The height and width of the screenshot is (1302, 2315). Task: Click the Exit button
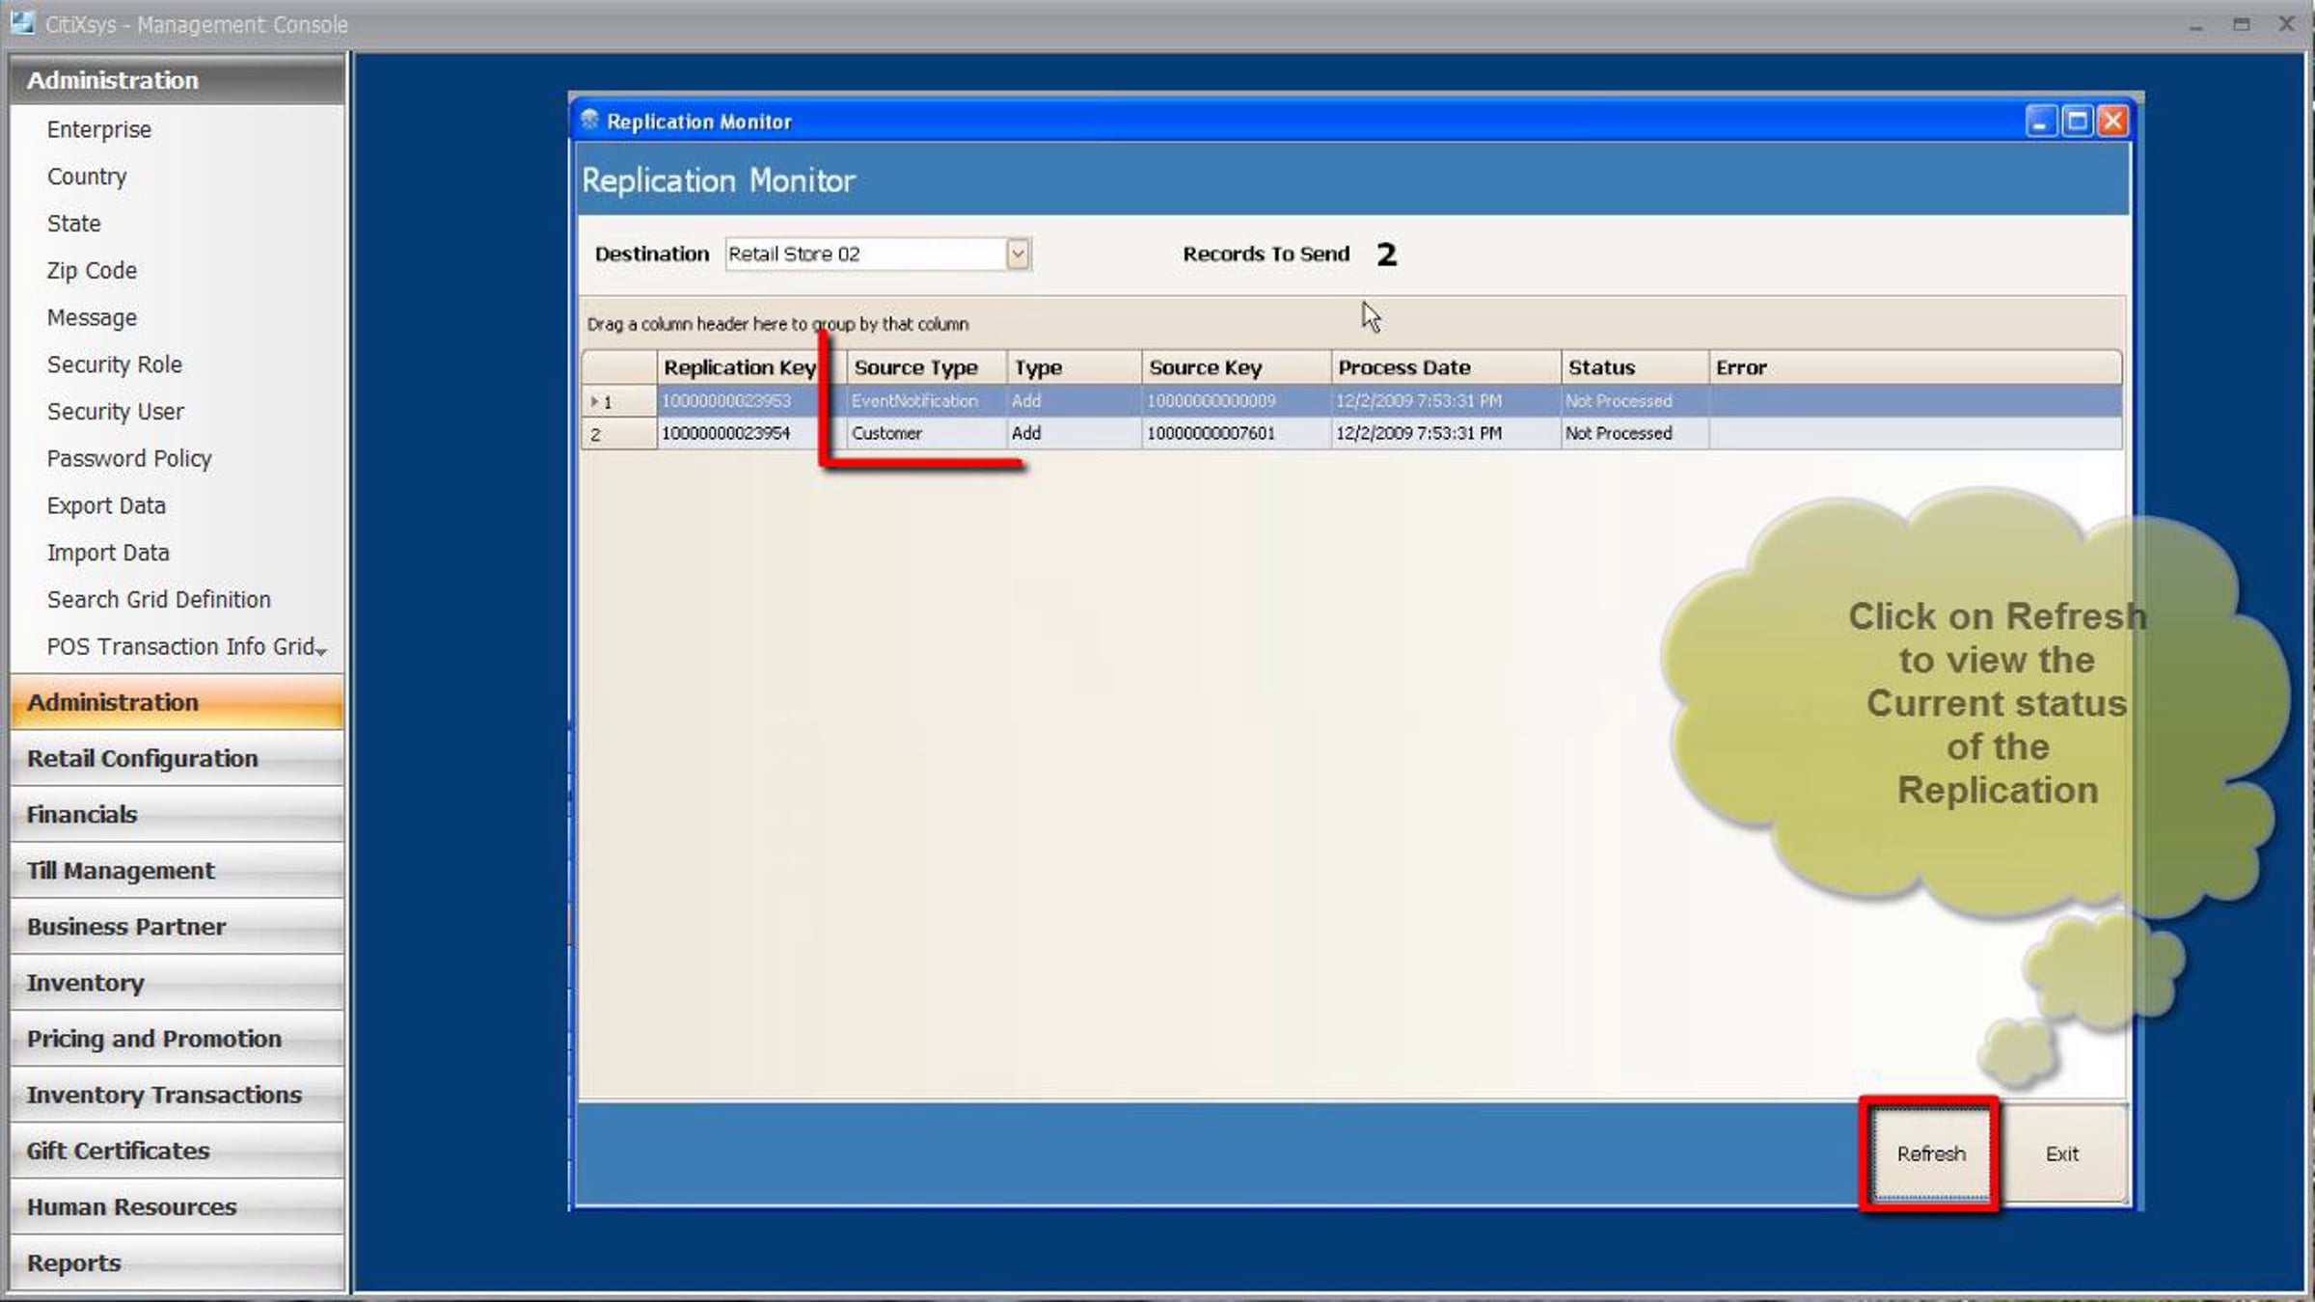[2061, 1153]
